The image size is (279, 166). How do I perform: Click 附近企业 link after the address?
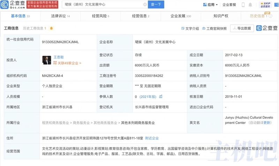152,138
